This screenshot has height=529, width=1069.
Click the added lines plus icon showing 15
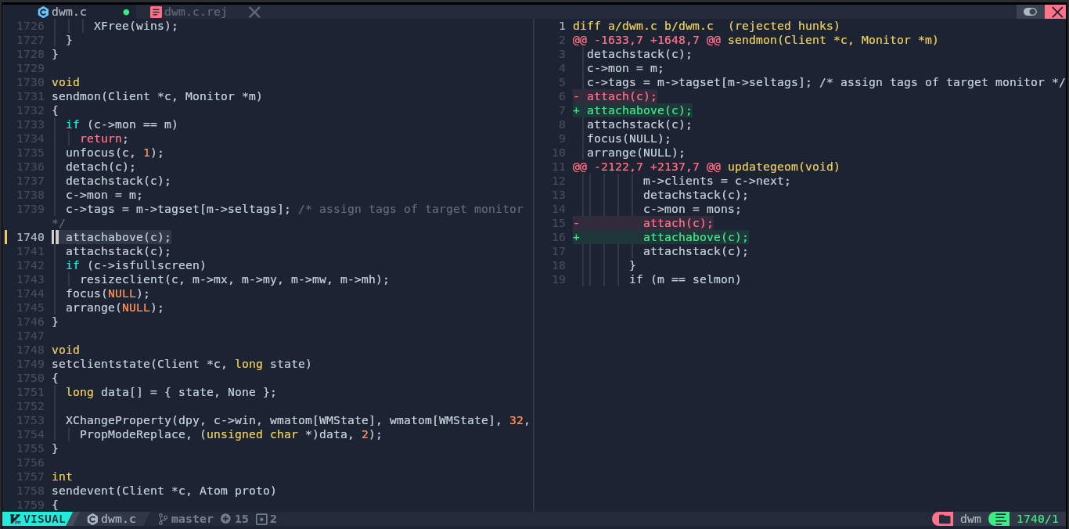click(225, 519)
